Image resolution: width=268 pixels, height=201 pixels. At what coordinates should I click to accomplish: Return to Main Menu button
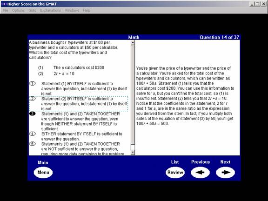(x=43, y=173)
